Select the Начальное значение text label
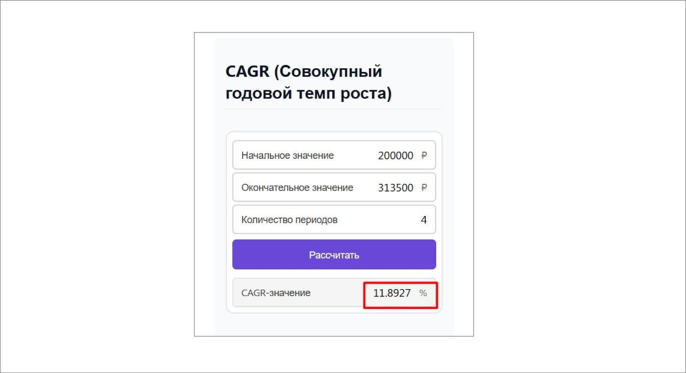686x373 pixels. [288, 155]
